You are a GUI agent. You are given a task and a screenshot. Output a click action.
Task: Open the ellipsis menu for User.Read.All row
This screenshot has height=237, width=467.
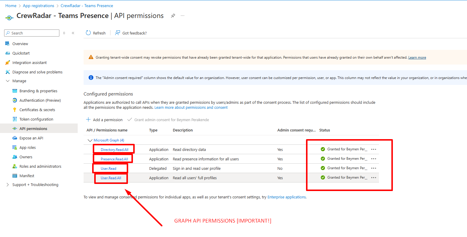[374, 177]
